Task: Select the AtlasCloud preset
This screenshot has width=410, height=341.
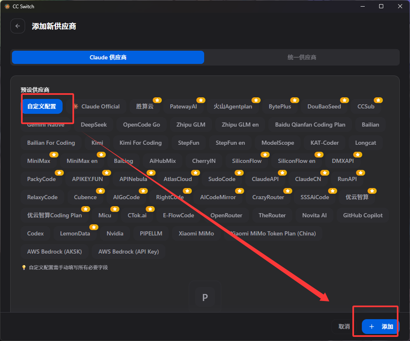Action: pyautogui.click(x=178, y=179)
